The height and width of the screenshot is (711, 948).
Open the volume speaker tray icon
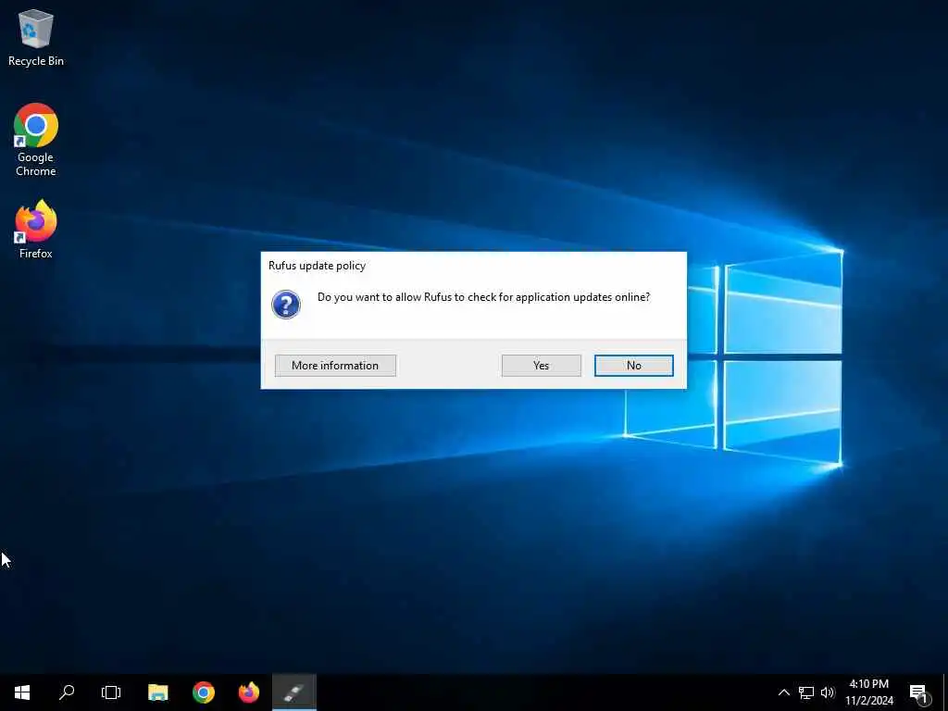[x=828, y=692]
